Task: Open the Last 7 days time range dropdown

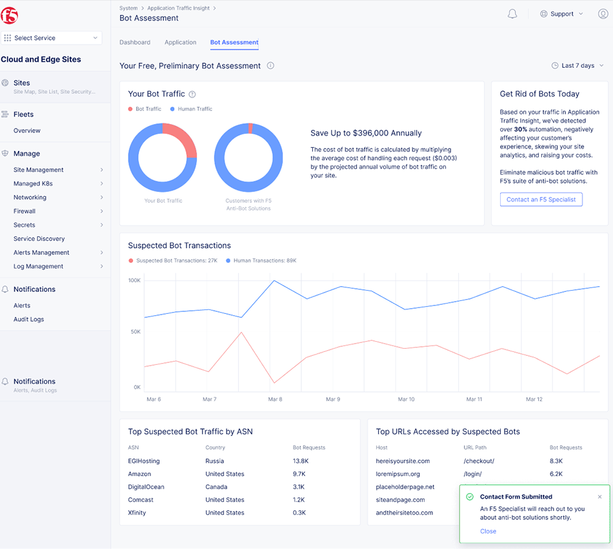Action: 578,66
